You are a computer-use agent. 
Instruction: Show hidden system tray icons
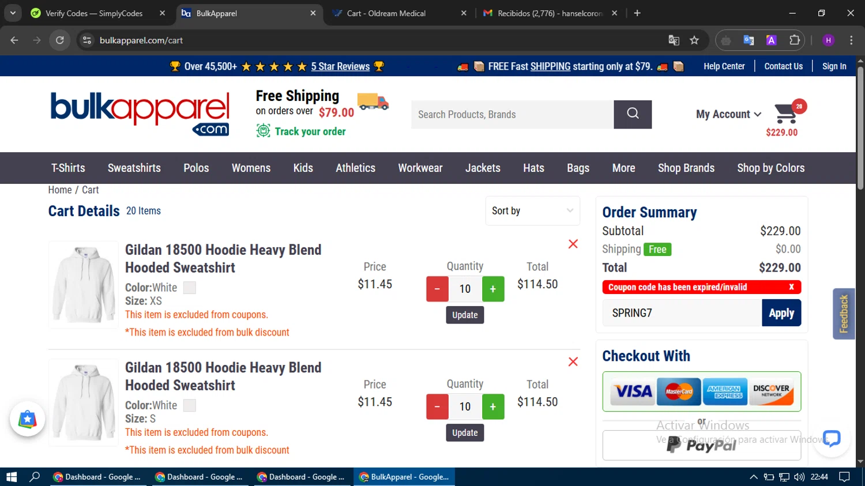coord(753,477)
